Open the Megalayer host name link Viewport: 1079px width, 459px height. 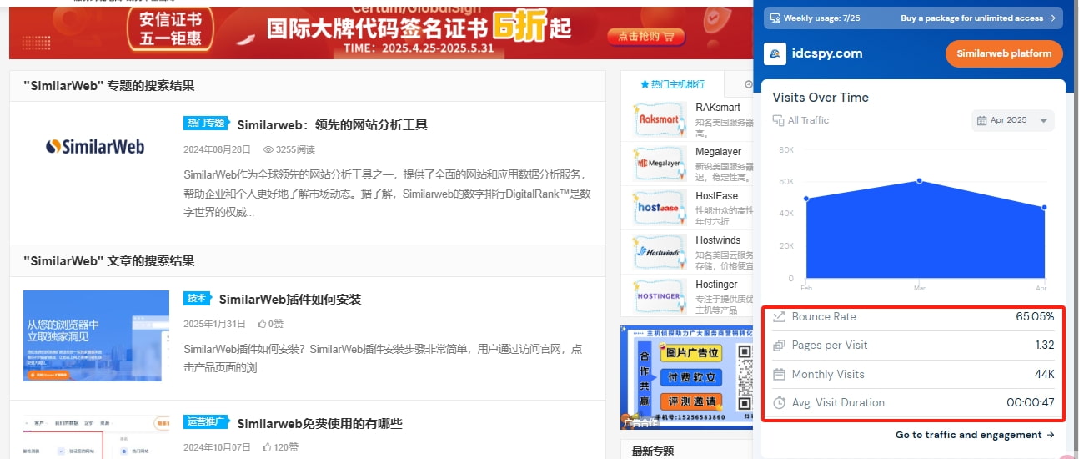(719, 152)
